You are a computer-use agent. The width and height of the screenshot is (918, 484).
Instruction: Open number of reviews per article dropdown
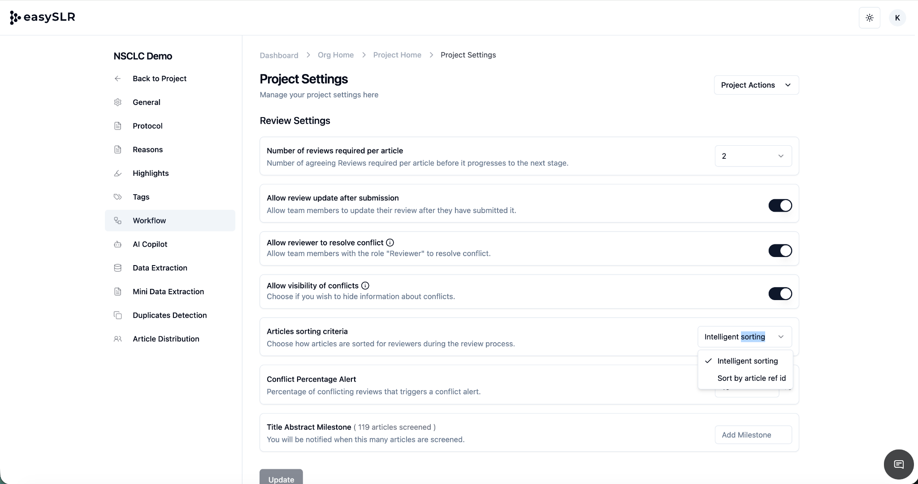pos(753,156)
